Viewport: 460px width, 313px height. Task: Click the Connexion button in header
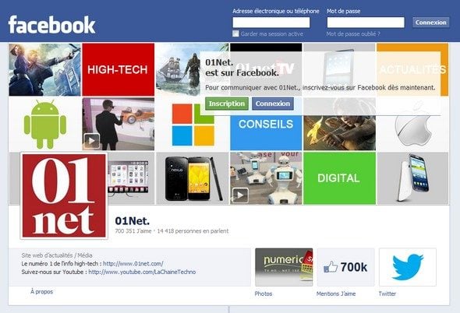pyautogui.click(x=430, y=23)
